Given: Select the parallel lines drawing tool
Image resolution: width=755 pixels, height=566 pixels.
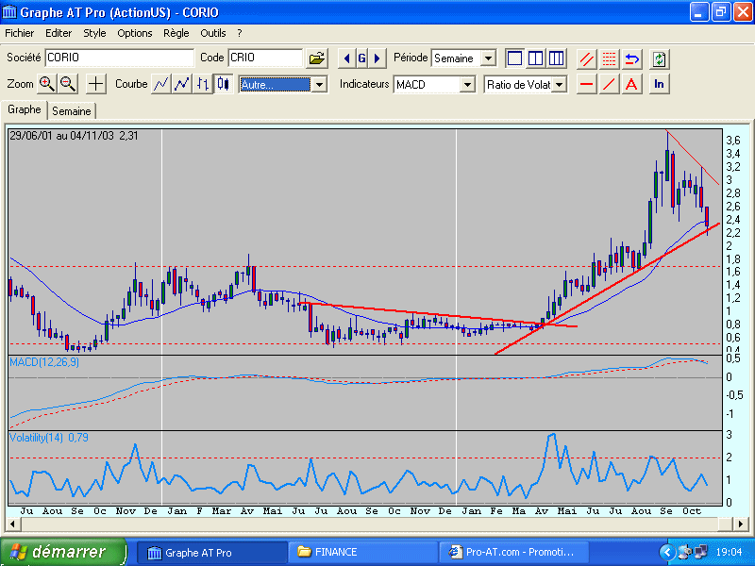Looking at the screenshot, I should click(x=586, y=59).
